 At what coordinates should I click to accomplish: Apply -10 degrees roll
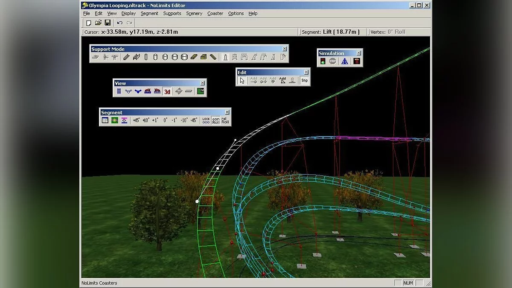[184, 120]
